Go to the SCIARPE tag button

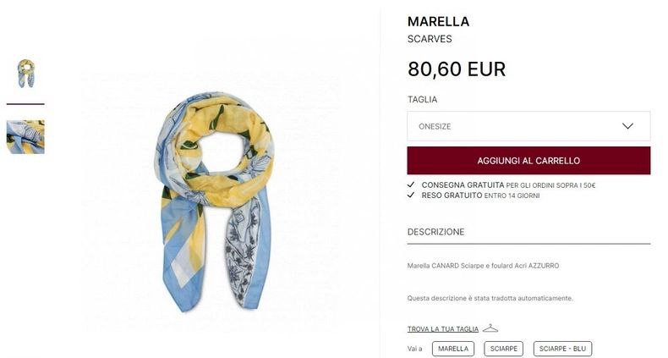pyautogui.click(x=504, y=349)
